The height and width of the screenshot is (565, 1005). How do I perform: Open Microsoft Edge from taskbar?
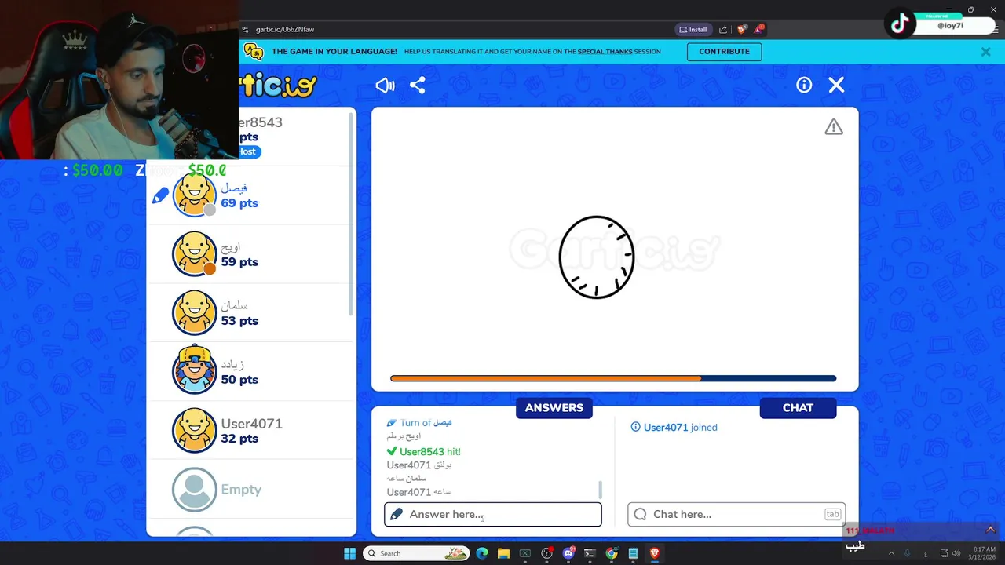[482, 553]
